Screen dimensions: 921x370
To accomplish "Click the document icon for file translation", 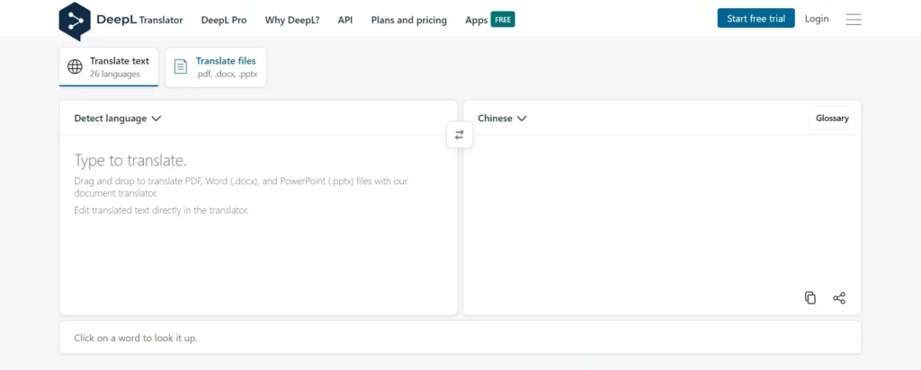I will 181,67.
